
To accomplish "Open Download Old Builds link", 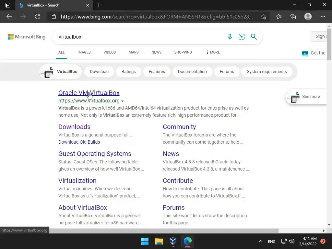I will [x=79, y=142].
